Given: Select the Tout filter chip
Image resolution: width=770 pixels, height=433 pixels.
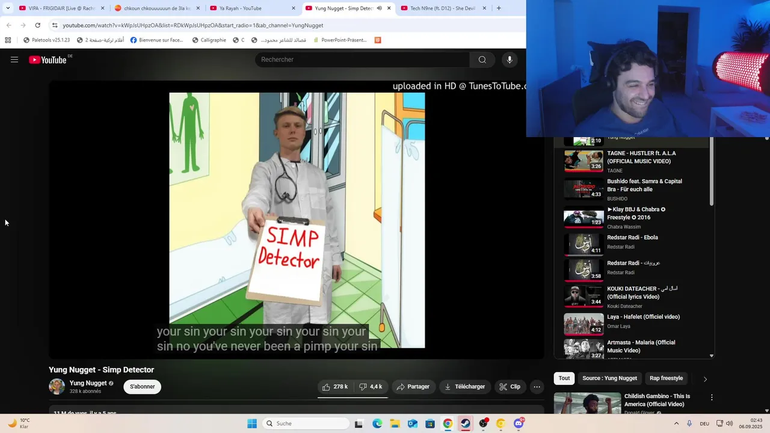Looking at the screenshot, I should point(564,378).
